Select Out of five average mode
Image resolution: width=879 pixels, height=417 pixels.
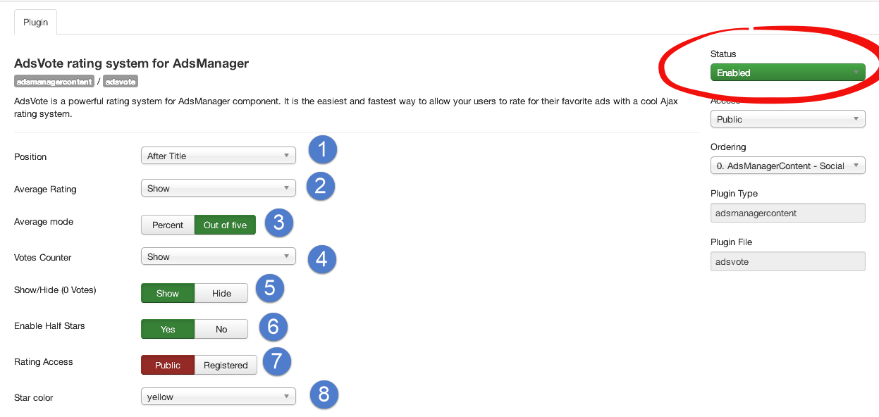click(225, 225)
